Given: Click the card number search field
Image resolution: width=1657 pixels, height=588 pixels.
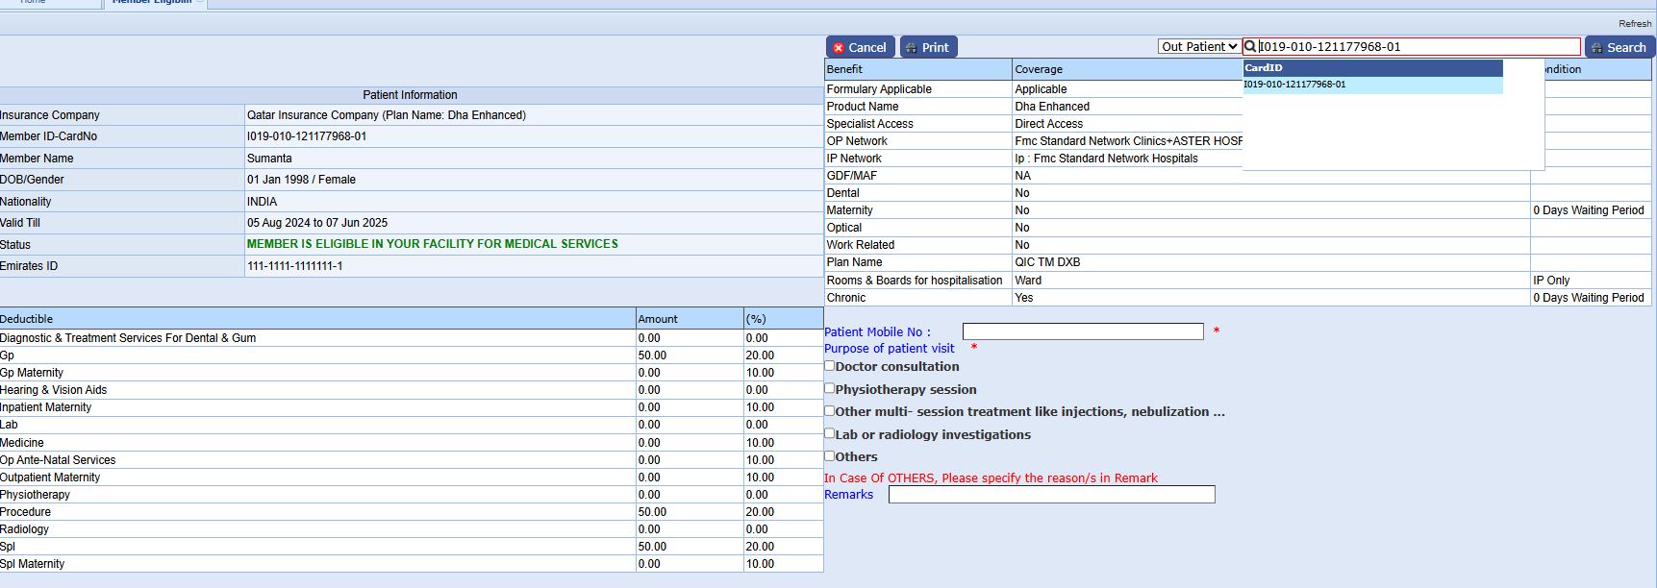Looking at the screenshot, I should pos(1418,46).
